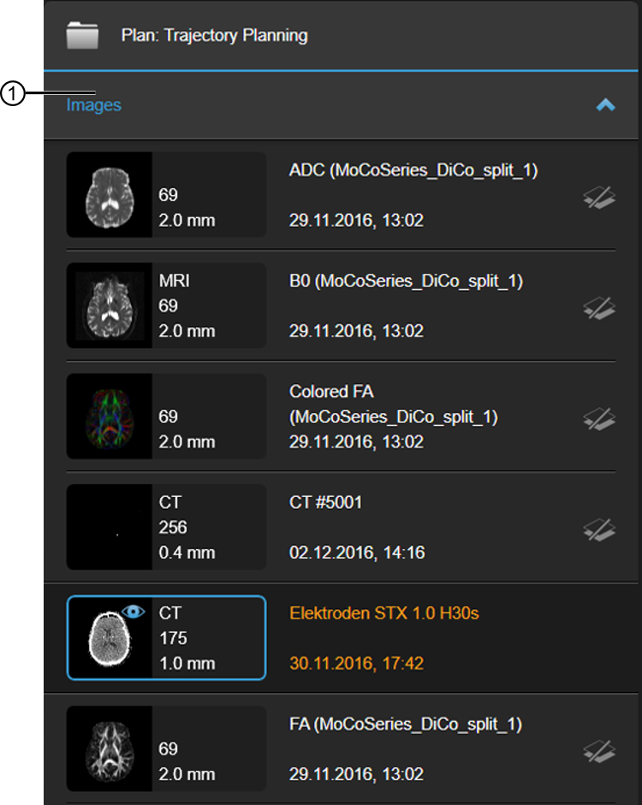Select the ADC brain thumbnail

110,194
